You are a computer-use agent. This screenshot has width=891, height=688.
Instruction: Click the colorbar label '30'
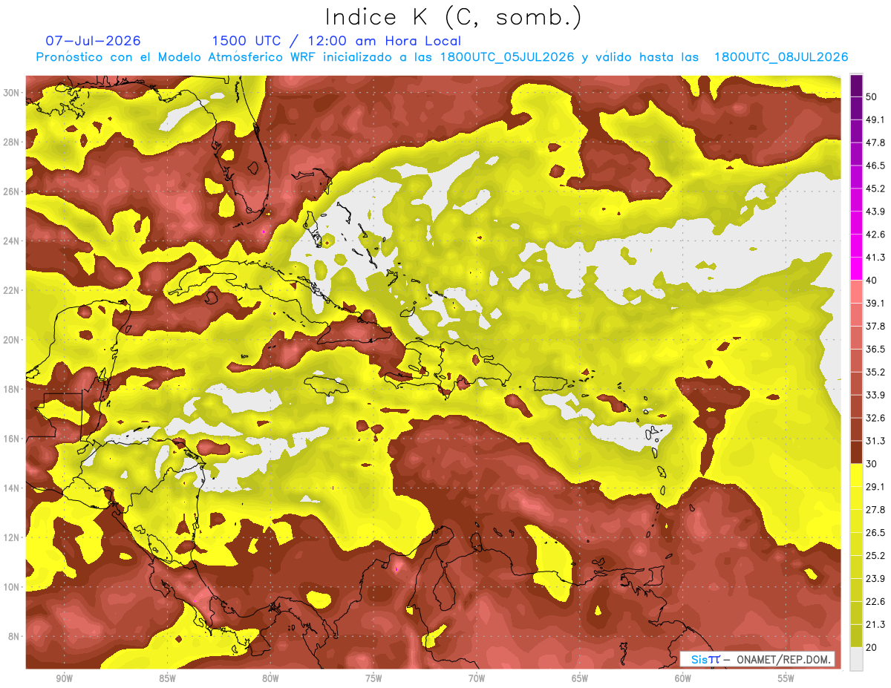tap(872, 464)
